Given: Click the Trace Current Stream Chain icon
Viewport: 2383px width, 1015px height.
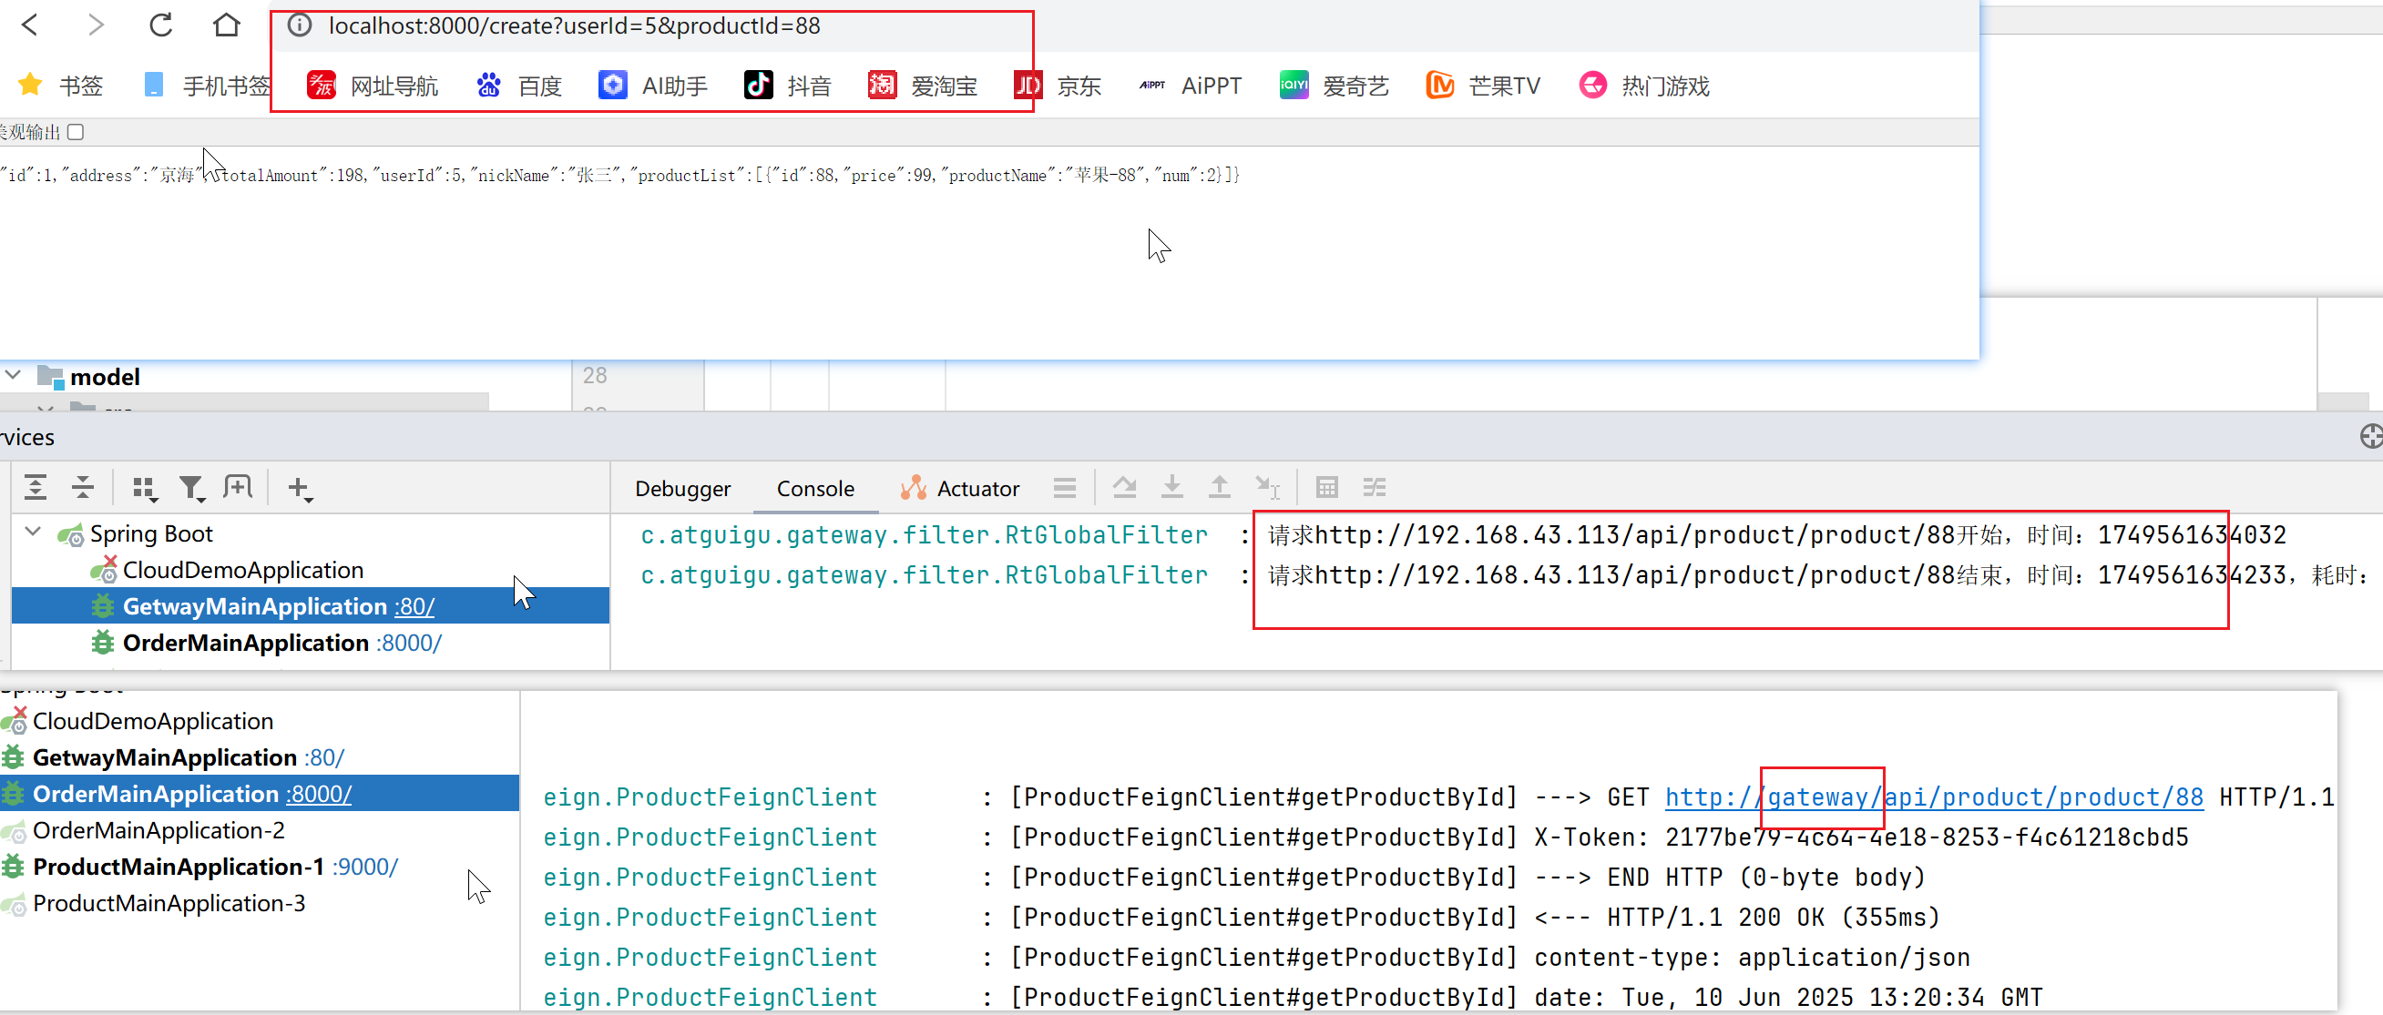Looking at the screenshot, I should coord(1375,487).
